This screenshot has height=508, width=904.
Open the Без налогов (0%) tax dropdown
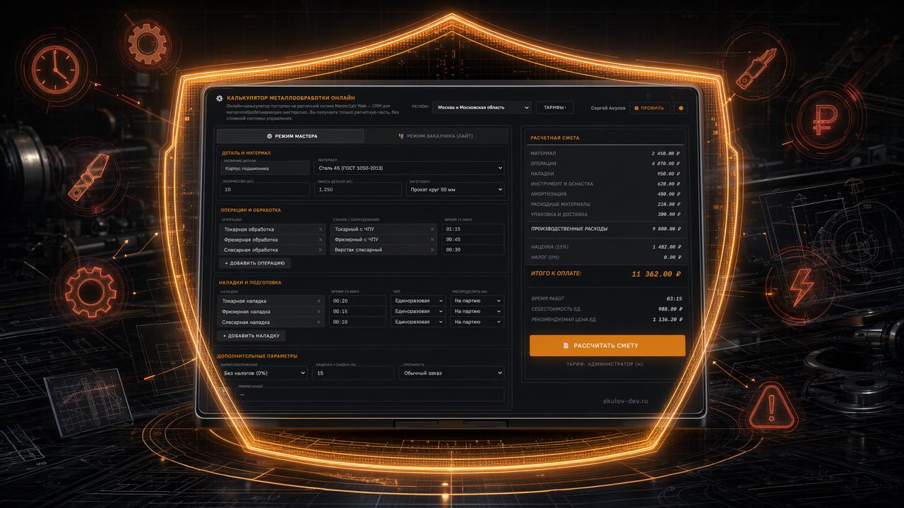point(263,373)
